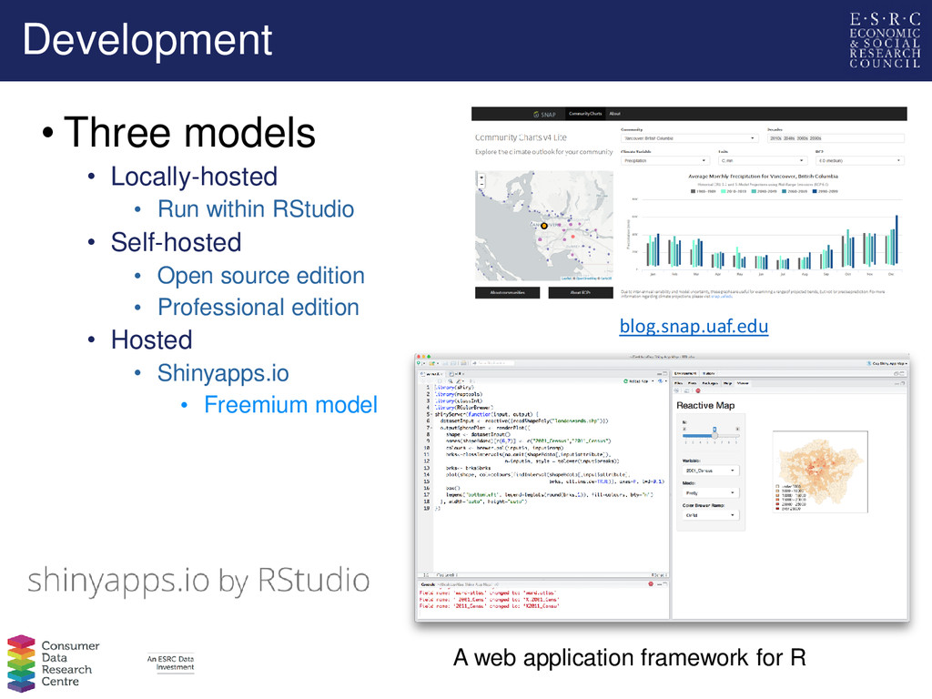The width and height of the screenshot is (932, 699).
Task: Toggle the 2090-2099 dark blue legend series
Action: pos(825,191)
